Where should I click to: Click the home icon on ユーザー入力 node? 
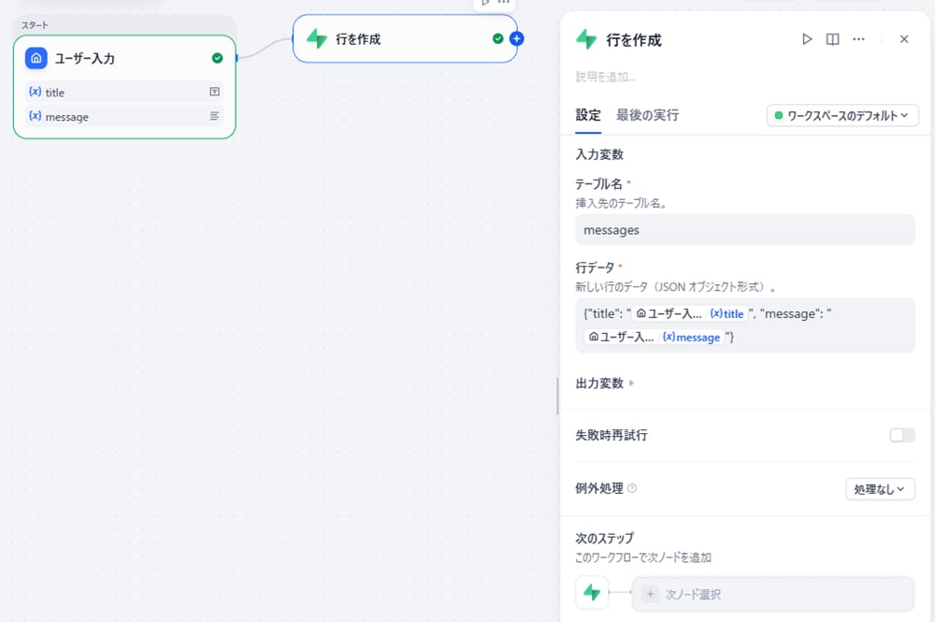tap(36, 58)
